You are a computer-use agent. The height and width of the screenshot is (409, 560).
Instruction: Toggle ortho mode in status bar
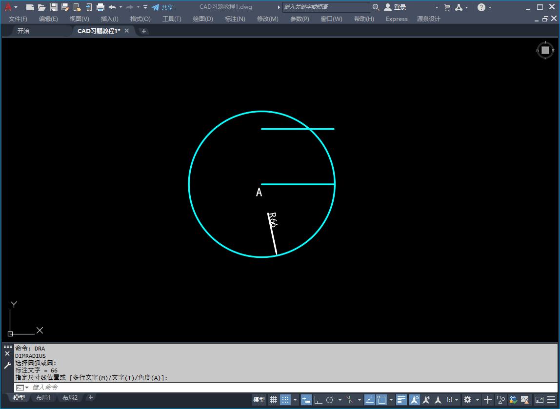pyautogui.click(x=318, y=399)
